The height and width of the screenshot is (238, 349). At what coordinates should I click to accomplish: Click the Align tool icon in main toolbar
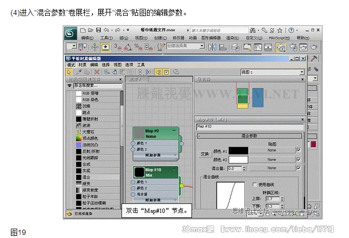[x=223, y=47]
